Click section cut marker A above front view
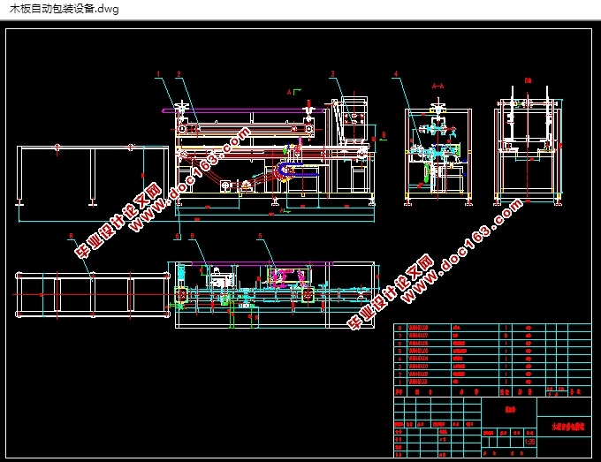The height and width of the screenshot is (462, 601). point(289,92)
